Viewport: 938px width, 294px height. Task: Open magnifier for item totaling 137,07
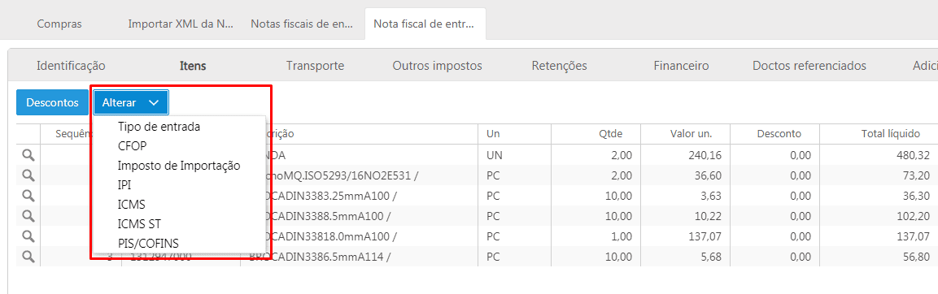pos(28,236)
